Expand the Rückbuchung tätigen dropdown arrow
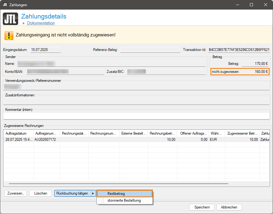273x214 pixels. pos(93,193)
